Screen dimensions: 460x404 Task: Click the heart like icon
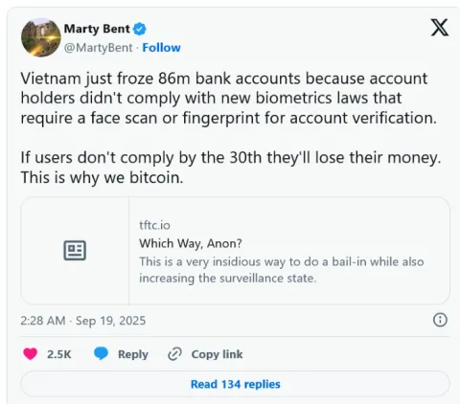[x=31, y=354]
